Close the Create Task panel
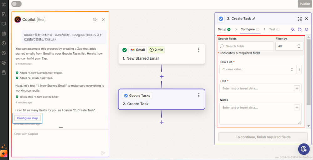 tap(307, 19)
